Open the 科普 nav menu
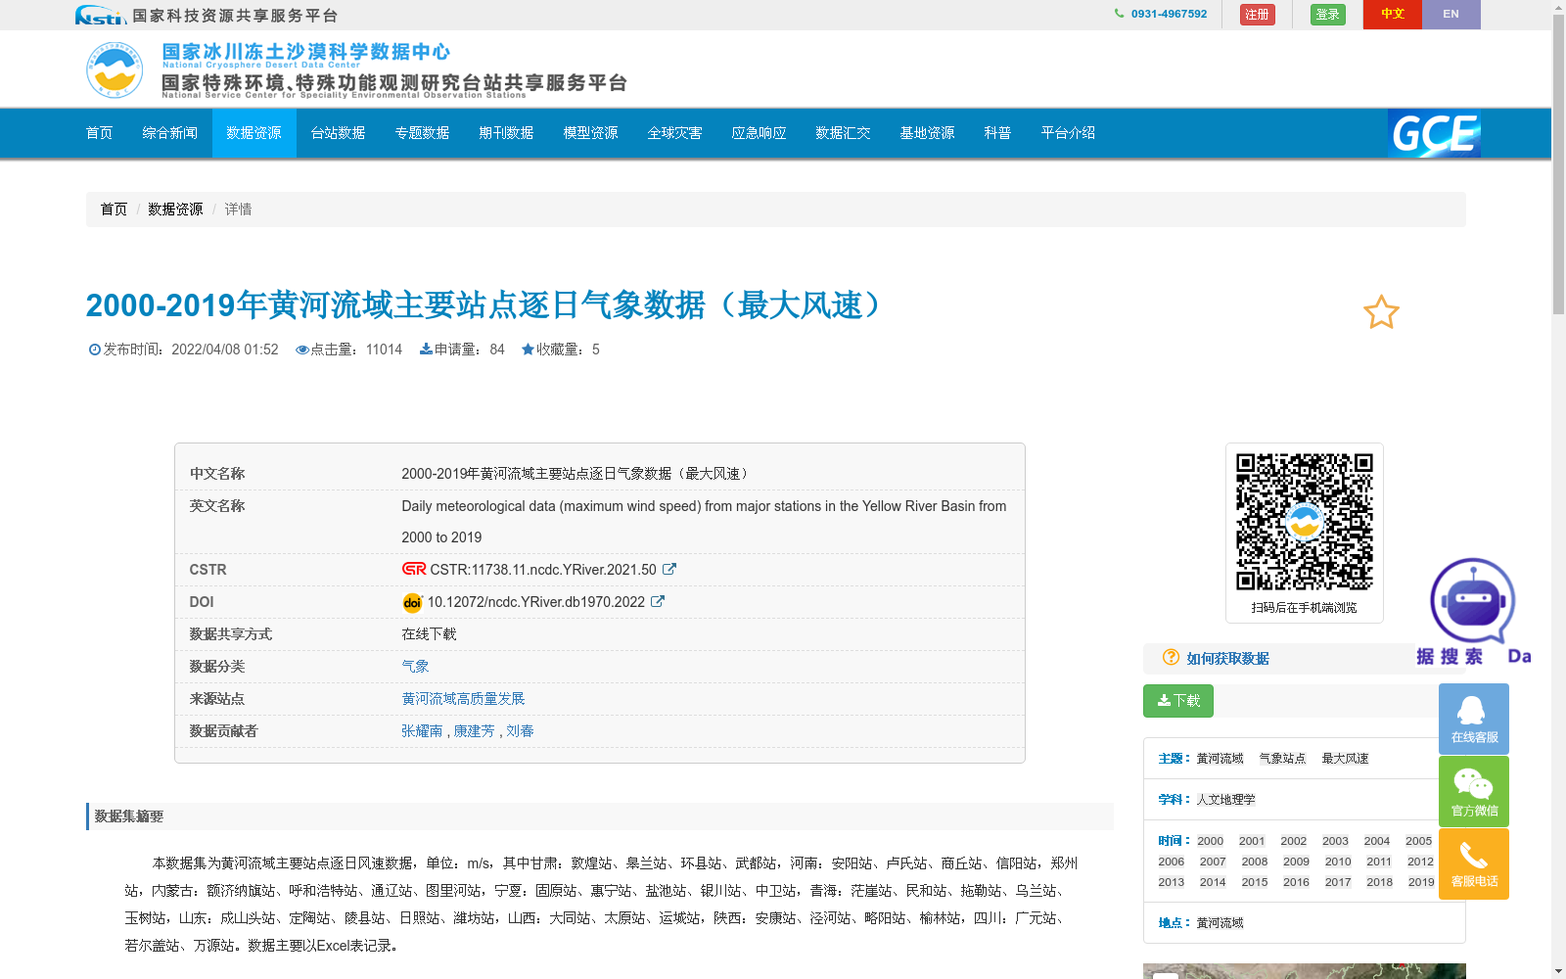Screen dimensions: 1566x979 point(997,133)
